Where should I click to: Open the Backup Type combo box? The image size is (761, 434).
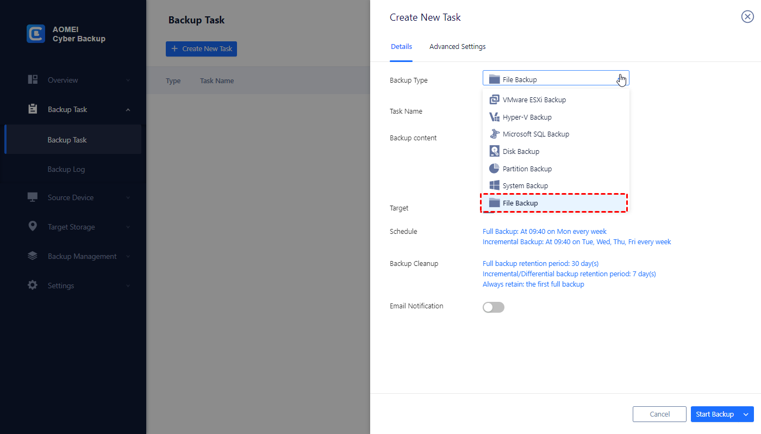pos(556,78)
